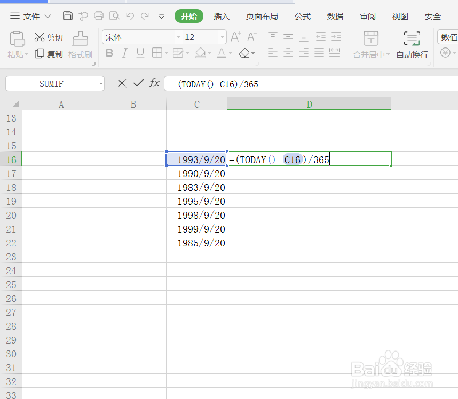Image resolution: width=458 pixels, height=399 pixels.
Task: Select column B header
Action: pyautogui.click(x=133, y=104)
